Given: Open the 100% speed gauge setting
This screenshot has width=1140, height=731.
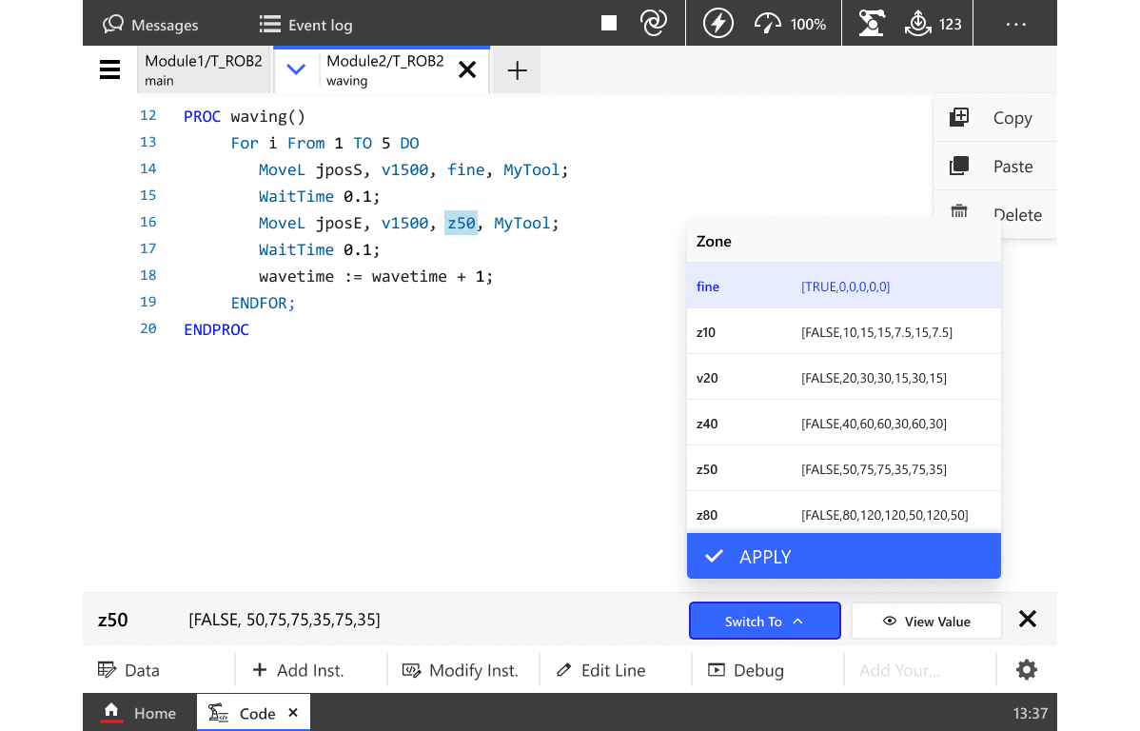Looking at the screenshot, I should click(x=790, y=24).
